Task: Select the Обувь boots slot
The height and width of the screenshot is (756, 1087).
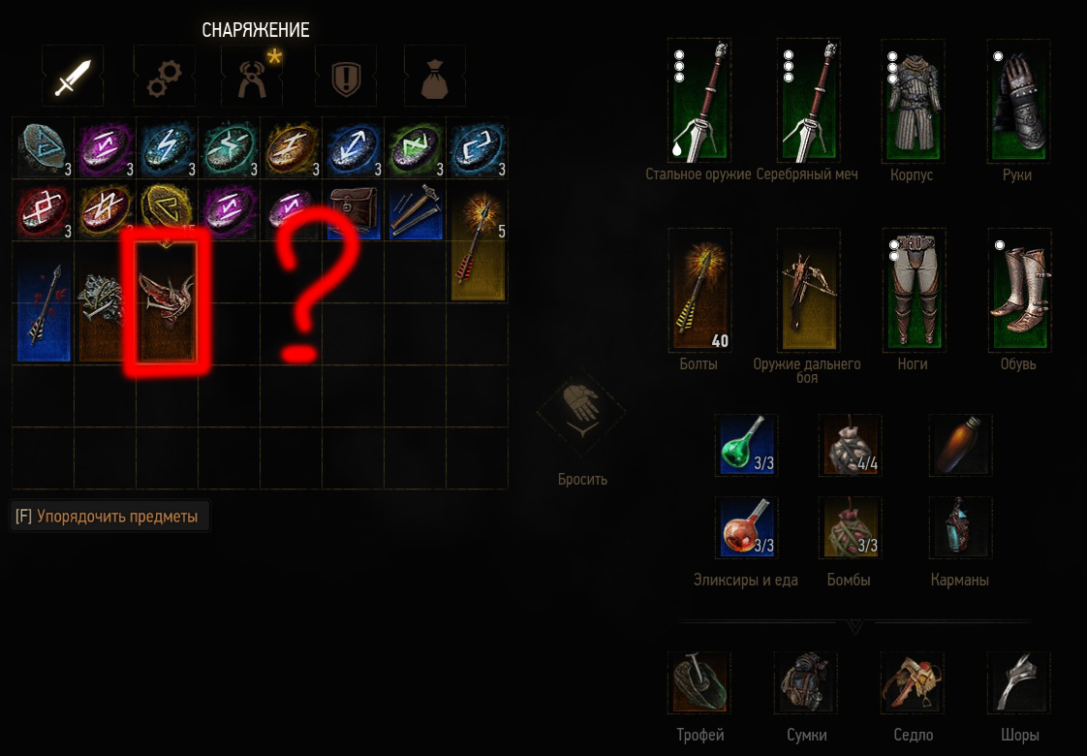Action: coord(1019,291)
